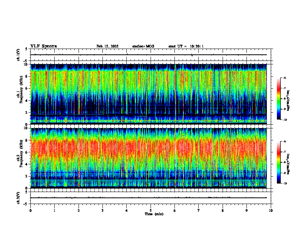The height and width of the screenshot is (236, 305).
Task: Click the "-6" label on ch.1 color bar
Action: click(285, 78)
